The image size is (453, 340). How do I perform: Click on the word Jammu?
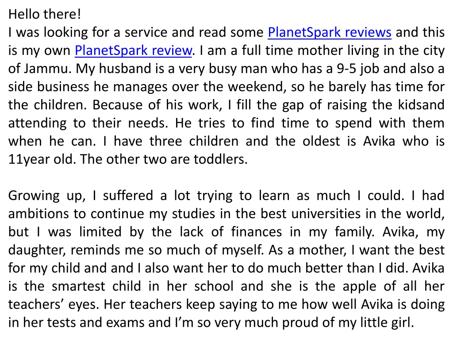click(x=47, y=69)
